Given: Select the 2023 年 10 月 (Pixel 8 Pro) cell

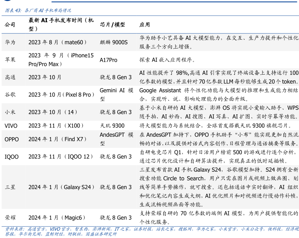Looking at the screenshot, I should [x=61, y=95].
